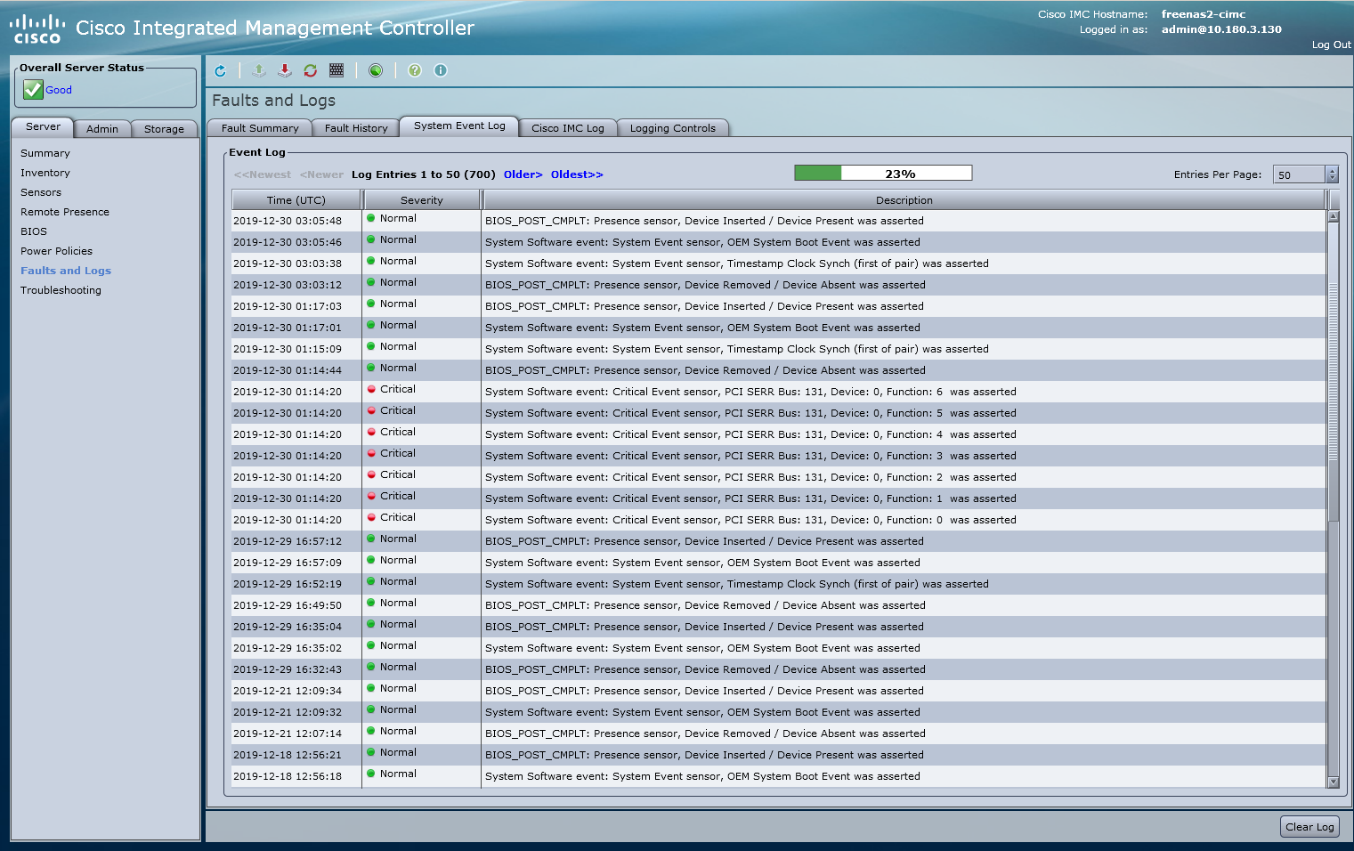Image resolution: width=1354 pixels, height=851 pixels.
Task: Click the freenas2-cimc hostname text
Action: pyautogui.click(x=1204, y=14)
